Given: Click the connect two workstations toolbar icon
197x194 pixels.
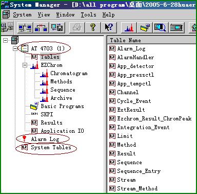Looking at the screenshot, I should (x=25, y=27).
